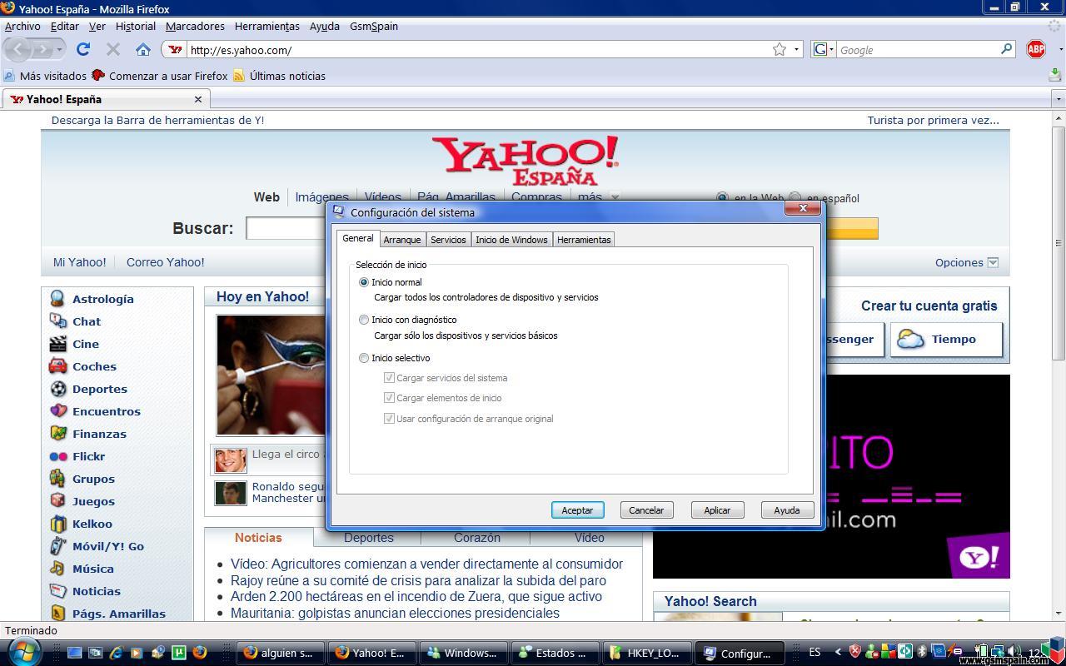Open the Archivo menu
Image resolution: width=1066 pixels, height=666 pixels.
pos(22,26)
